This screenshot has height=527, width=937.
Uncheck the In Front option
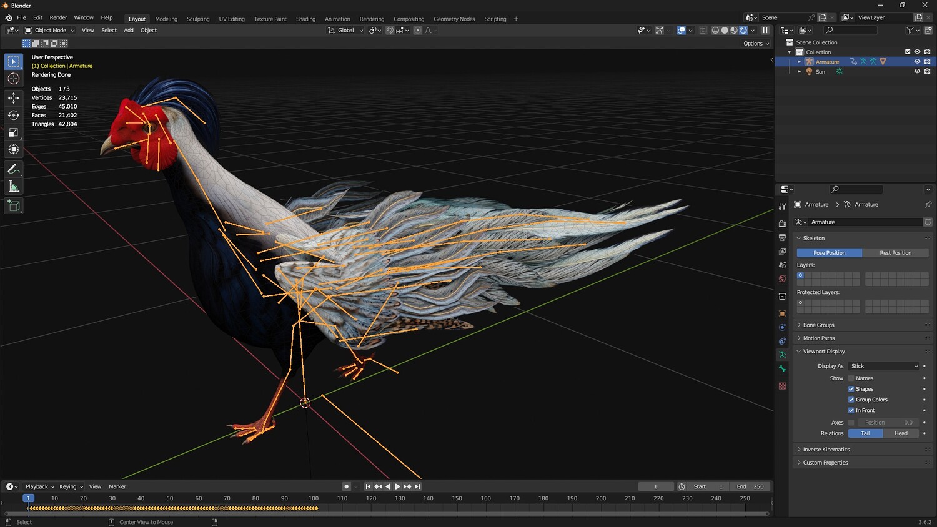point(851,410)
